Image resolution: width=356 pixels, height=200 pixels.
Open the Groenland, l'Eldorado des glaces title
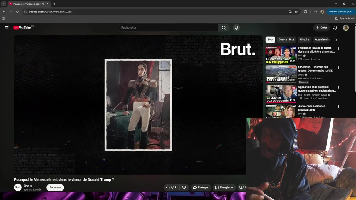(x=315, y=69)
